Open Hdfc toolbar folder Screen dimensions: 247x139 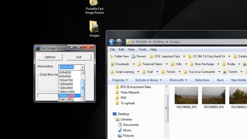pos(176,64)
